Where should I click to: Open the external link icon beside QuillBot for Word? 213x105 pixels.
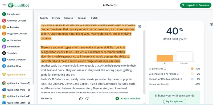(x=29, y=90)
